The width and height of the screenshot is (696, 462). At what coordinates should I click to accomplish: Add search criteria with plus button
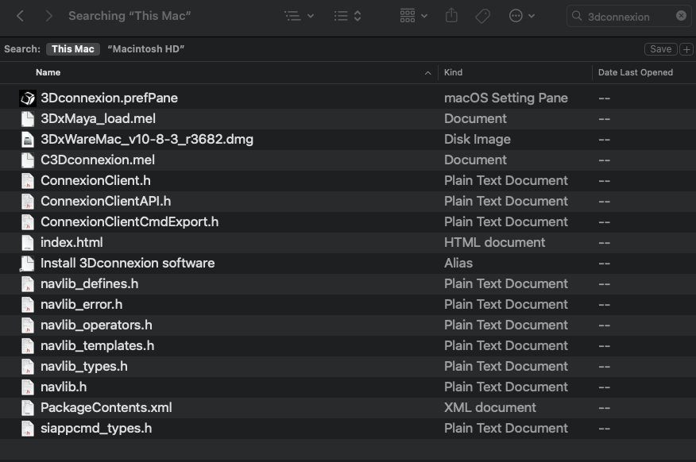coord(687,49)
